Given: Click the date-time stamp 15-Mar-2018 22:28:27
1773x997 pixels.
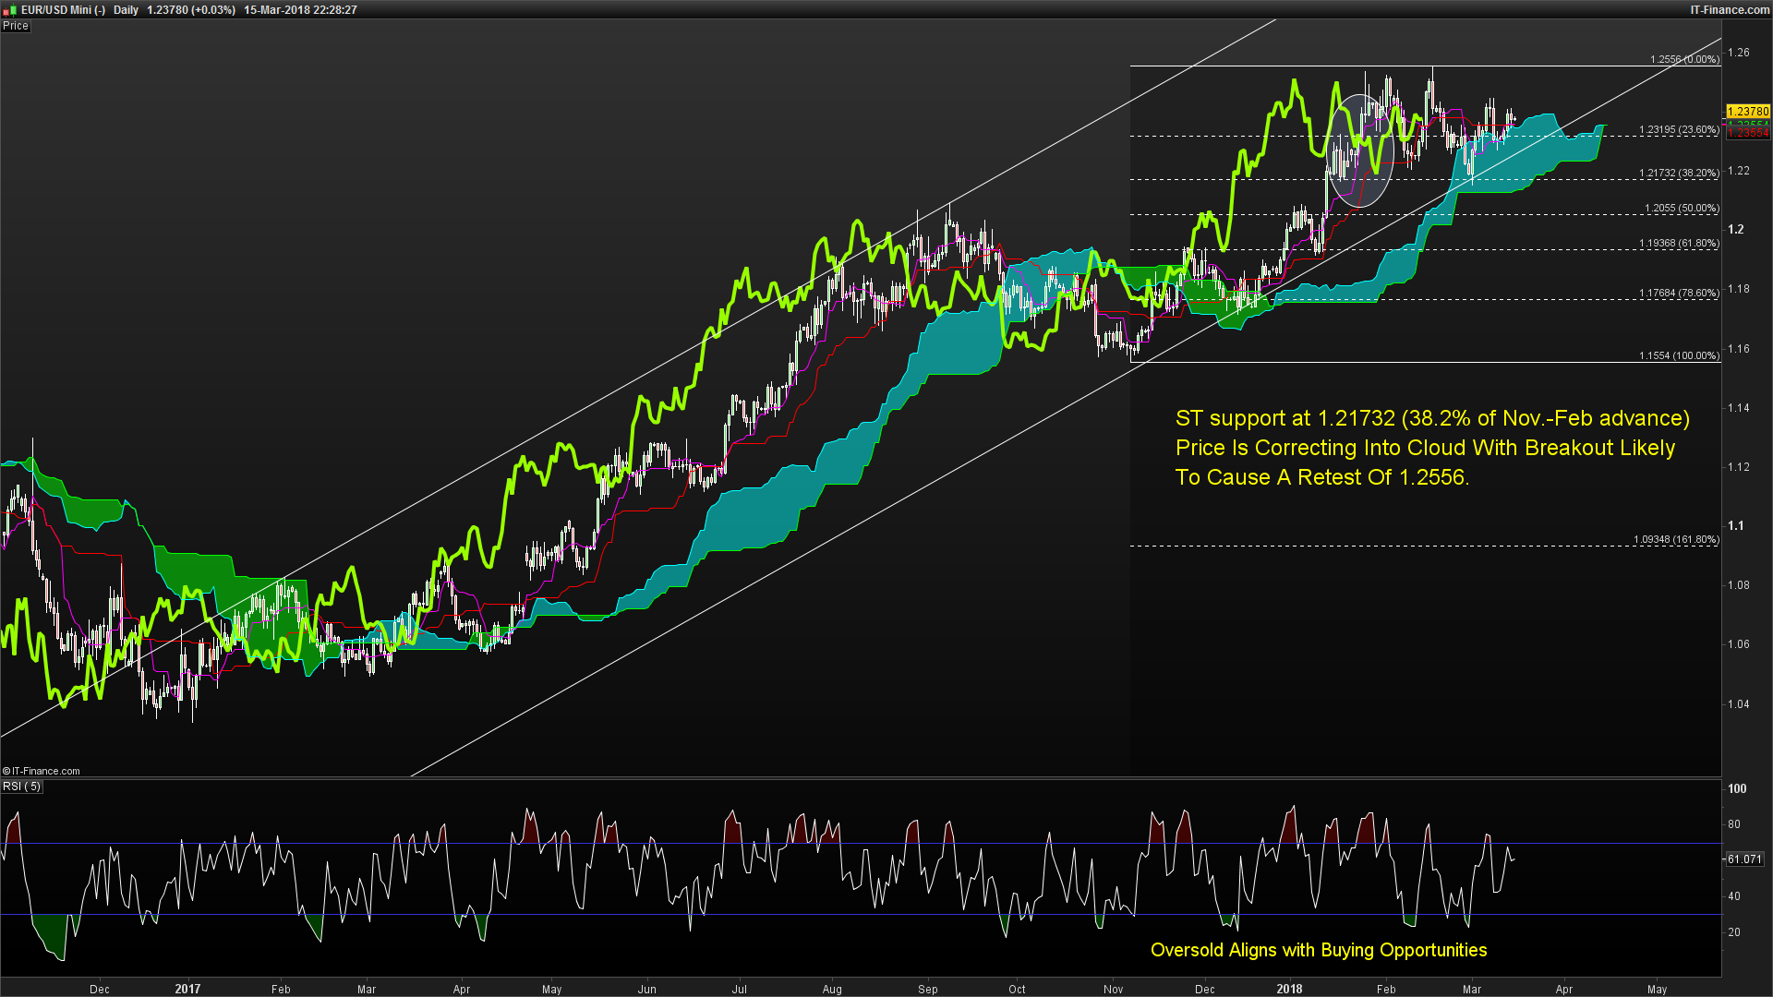Looking at the screenshot, I should click(300, 10).
